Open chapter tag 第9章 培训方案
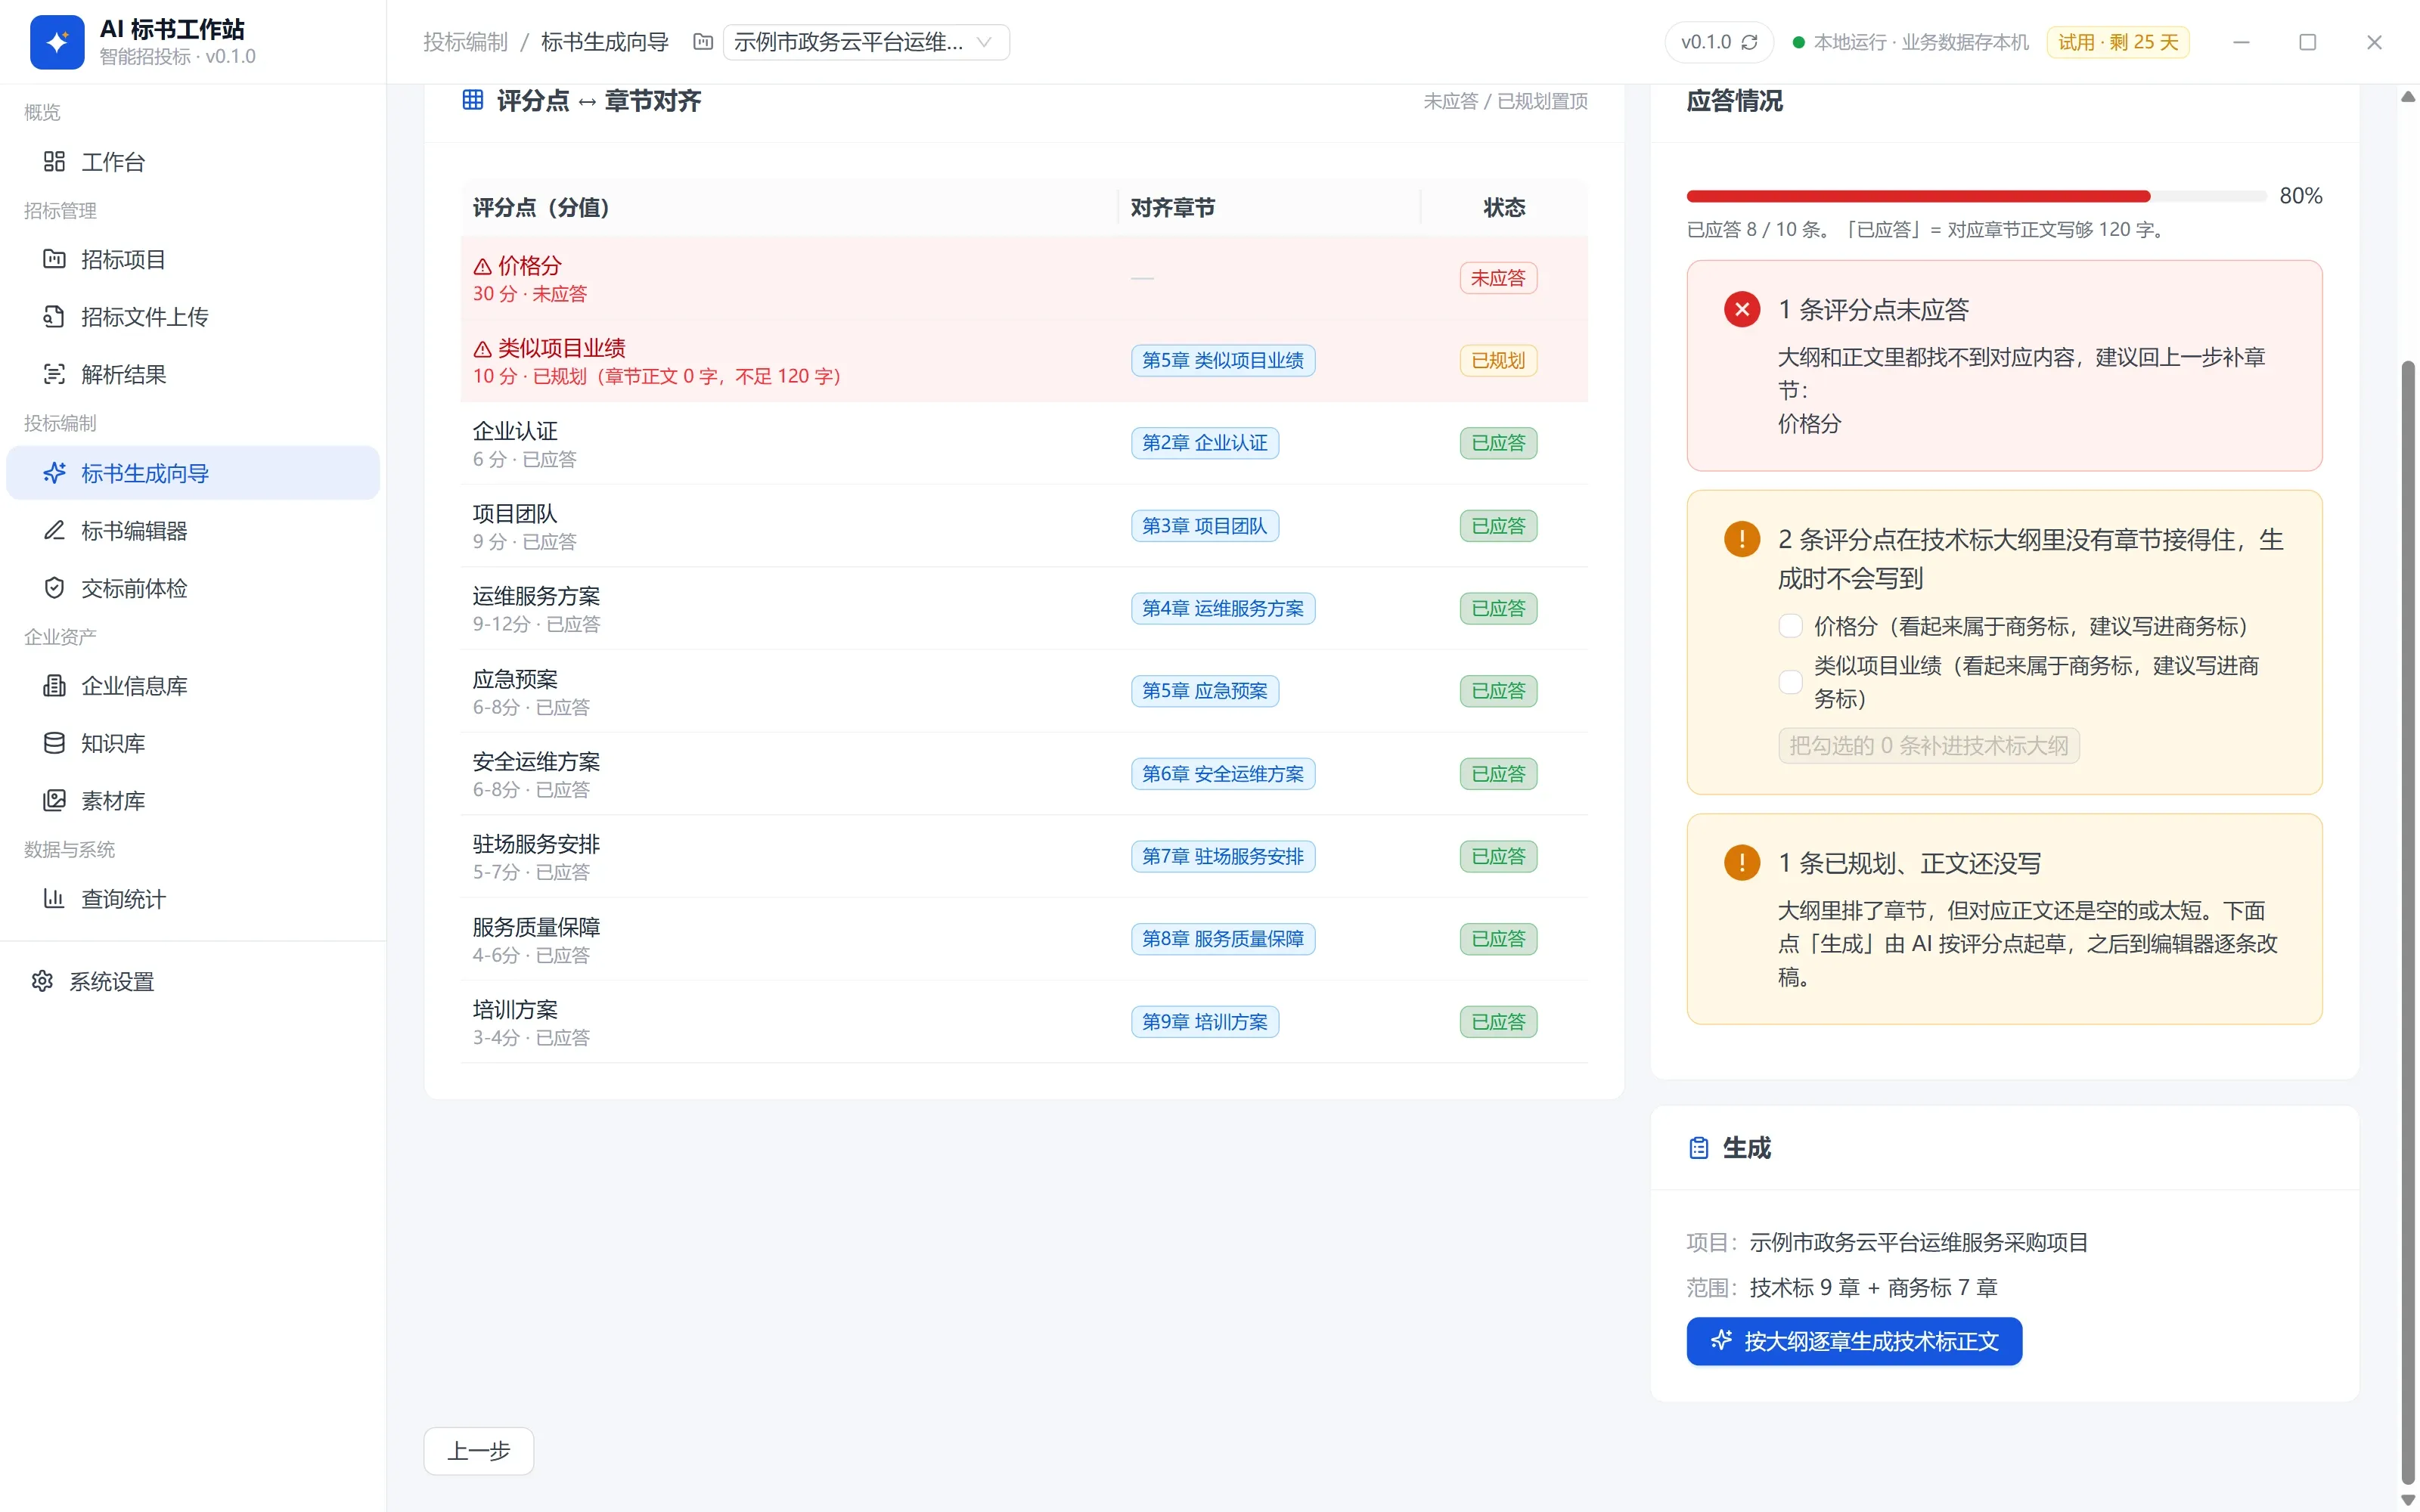The width and height of the screenshot is (2420, 1512). point(1205,1022)
